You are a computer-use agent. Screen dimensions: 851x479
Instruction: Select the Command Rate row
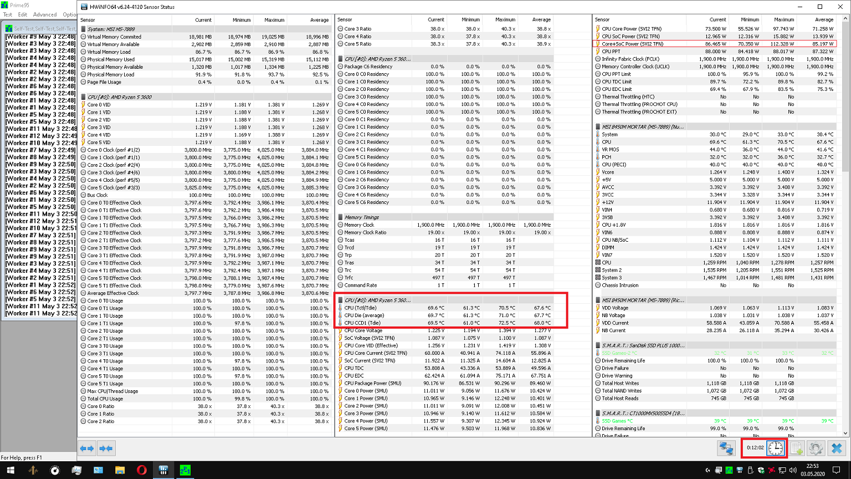[x=445, y=286]
